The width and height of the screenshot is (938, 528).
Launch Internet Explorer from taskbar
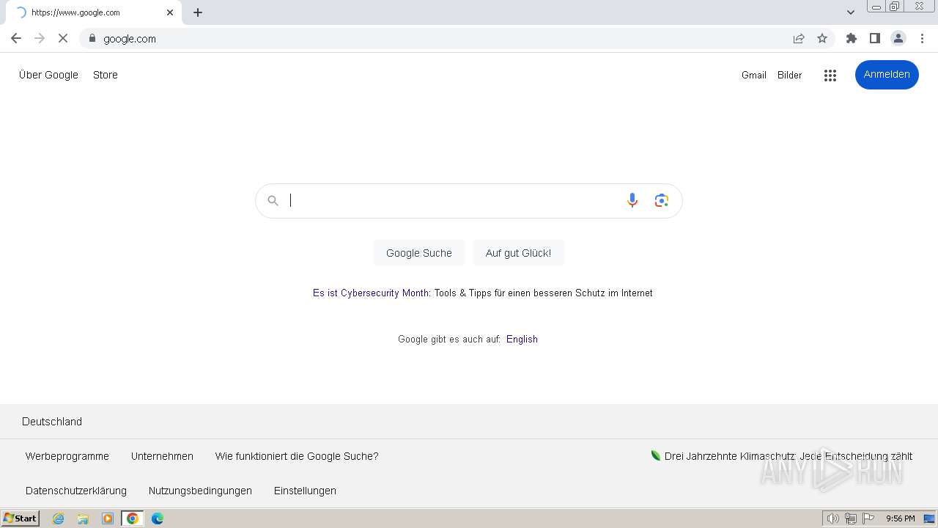tap(59, 518)
